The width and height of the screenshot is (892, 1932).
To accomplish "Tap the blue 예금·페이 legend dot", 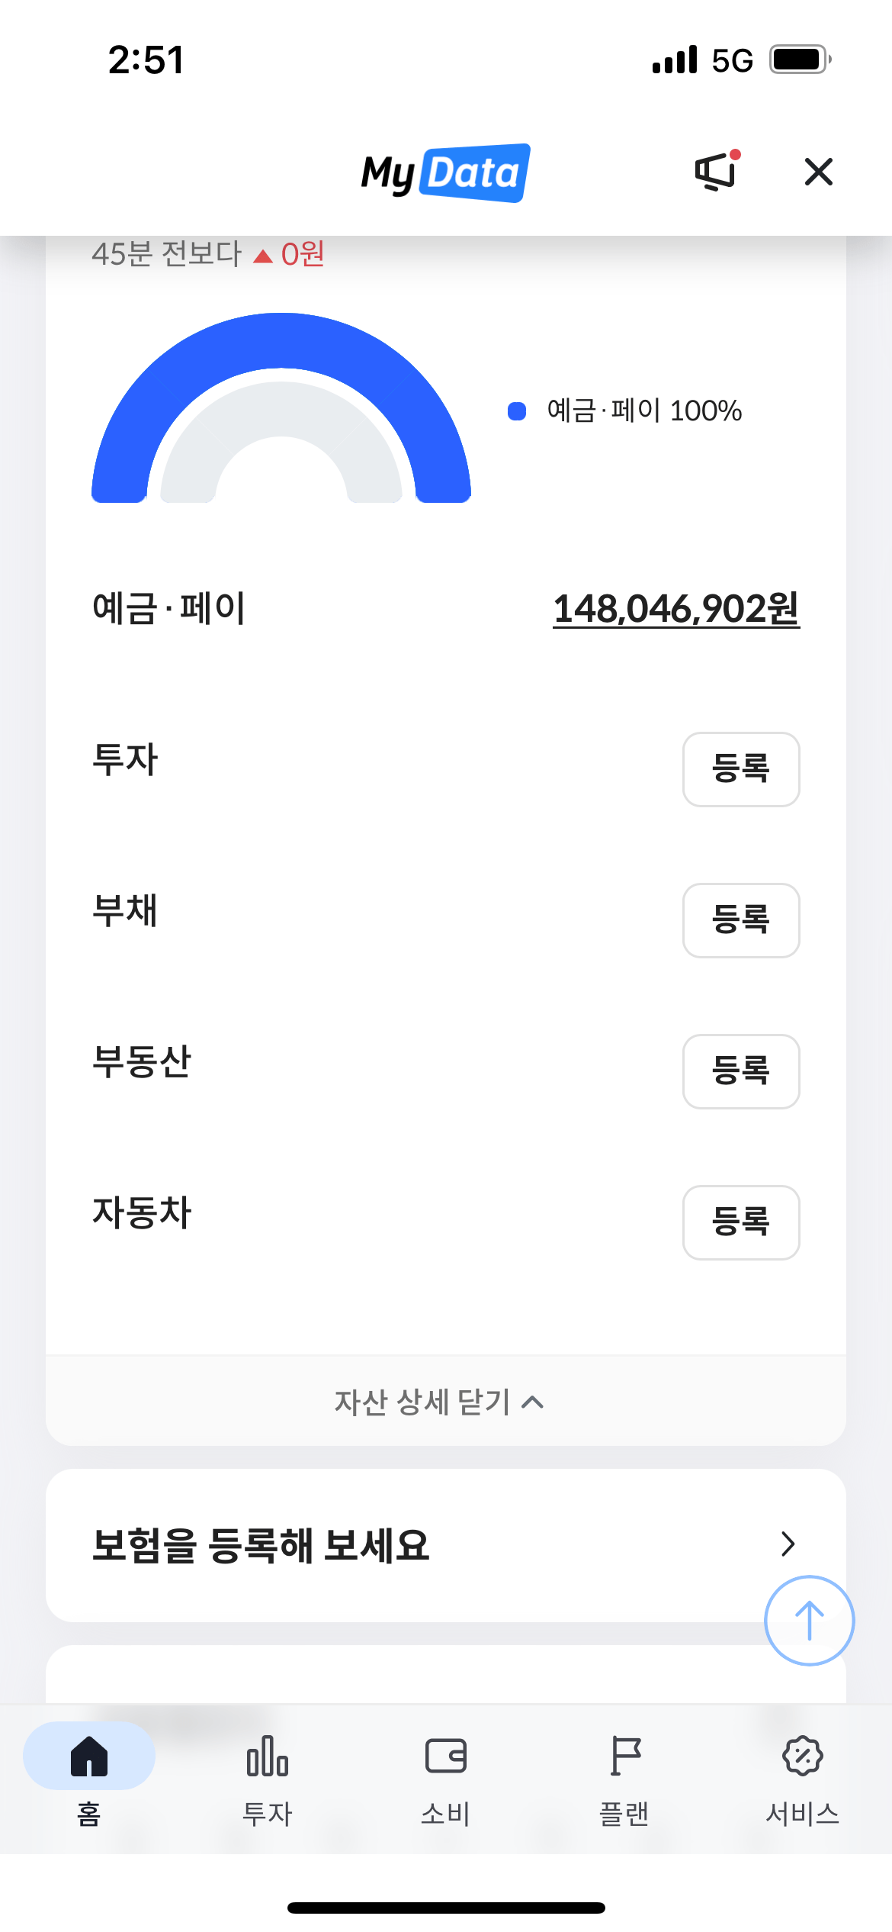I will (517, 411).
